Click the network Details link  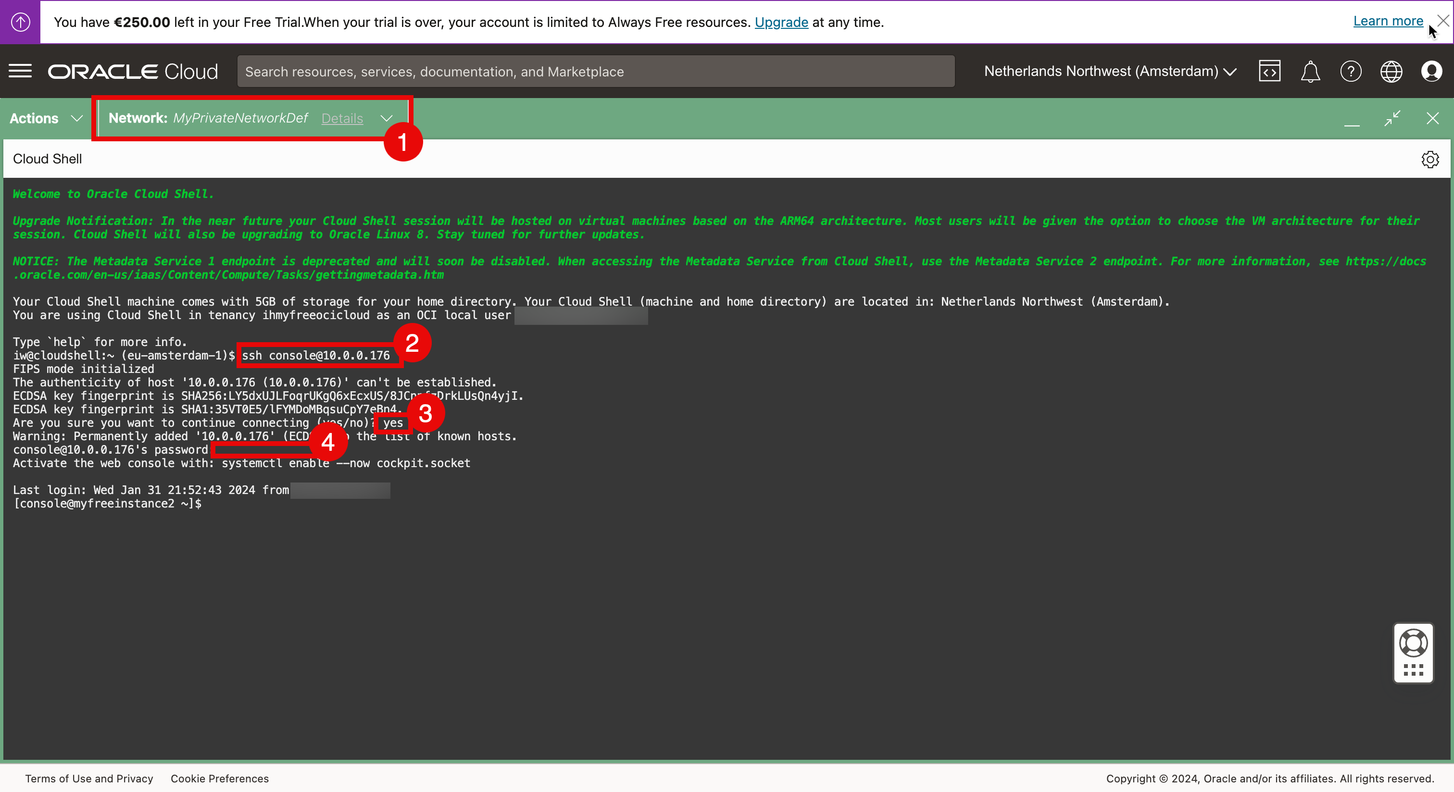(x=342, y=118)
